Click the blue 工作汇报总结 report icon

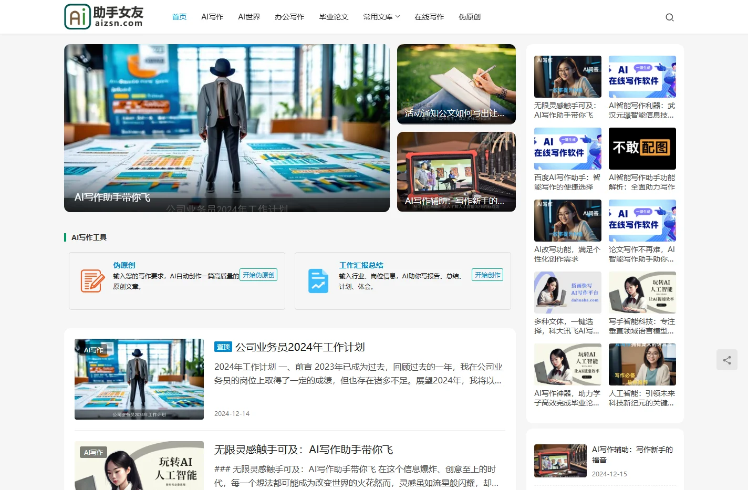coord(318,280)
